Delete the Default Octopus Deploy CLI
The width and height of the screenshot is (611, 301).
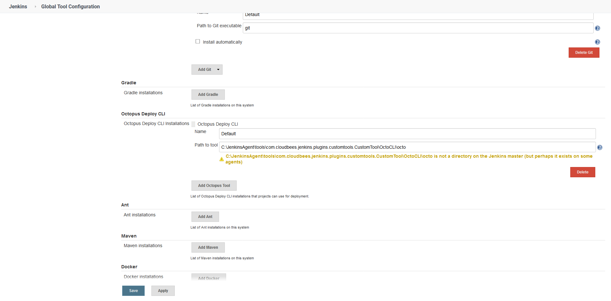click(x=582, y=172)
